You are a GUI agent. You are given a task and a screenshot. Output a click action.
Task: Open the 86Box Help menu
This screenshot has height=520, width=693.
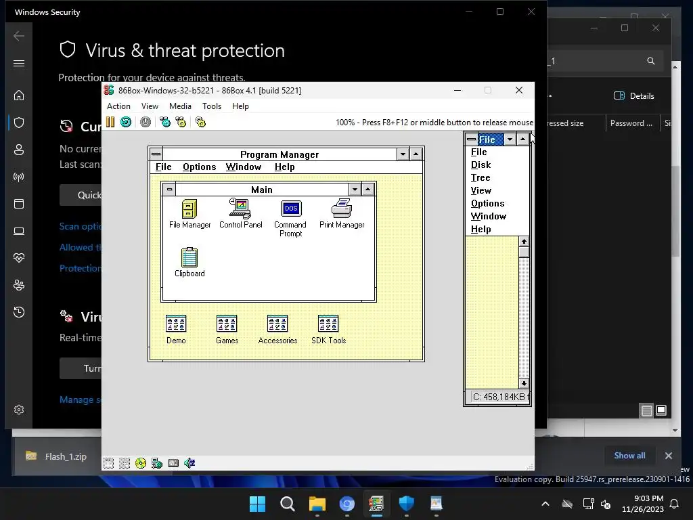(x=240, y=106)
